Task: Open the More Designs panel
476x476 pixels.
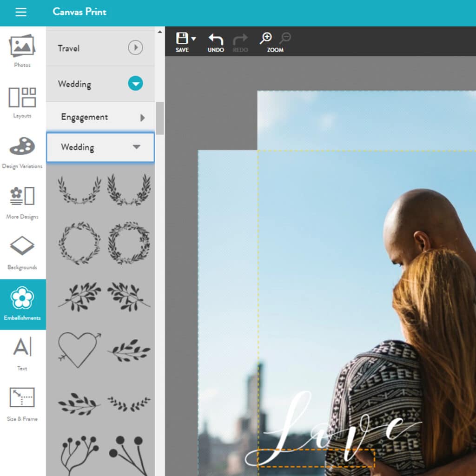Action: pos(22,202)
